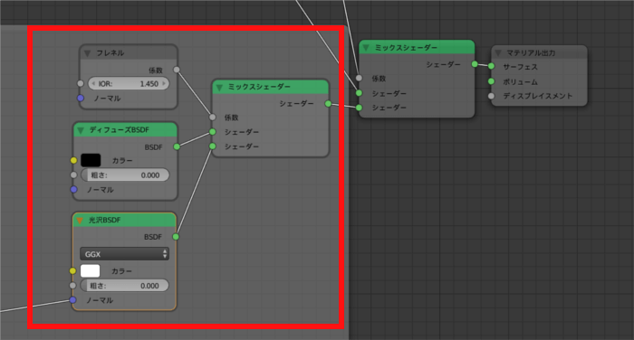Collapse the ミックスシェーダー node linked to マテリアル出力

366,48
